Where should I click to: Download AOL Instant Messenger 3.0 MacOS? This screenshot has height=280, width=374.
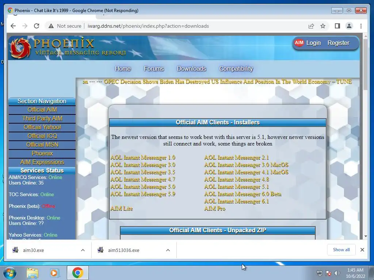point(246,165)
